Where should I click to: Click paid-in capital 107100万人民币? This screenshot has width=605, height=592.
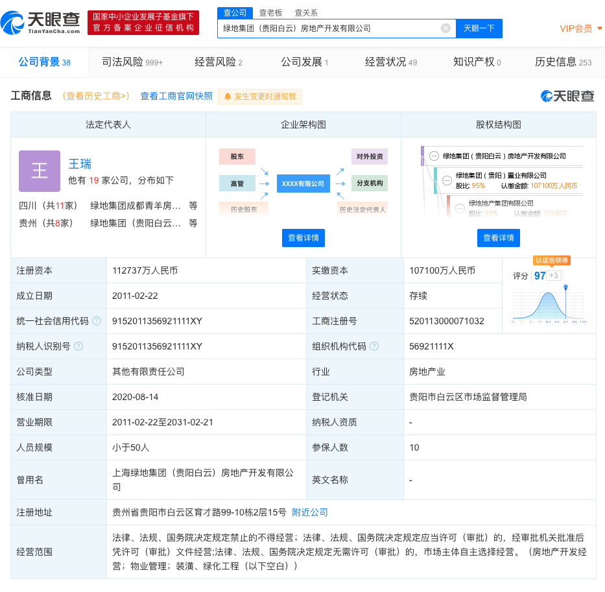442,270
